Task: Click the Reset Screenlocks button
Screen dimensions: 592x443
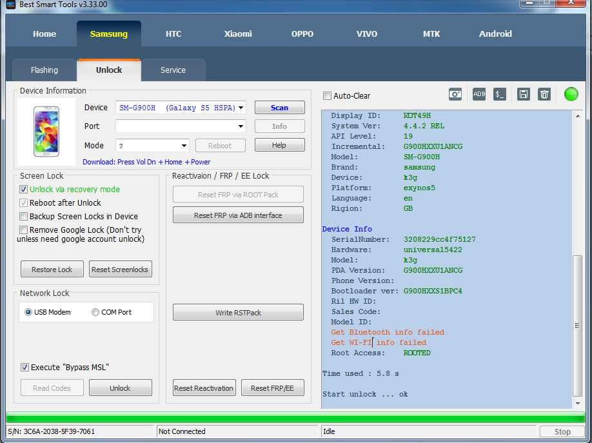Action: [x=120, y=270]
